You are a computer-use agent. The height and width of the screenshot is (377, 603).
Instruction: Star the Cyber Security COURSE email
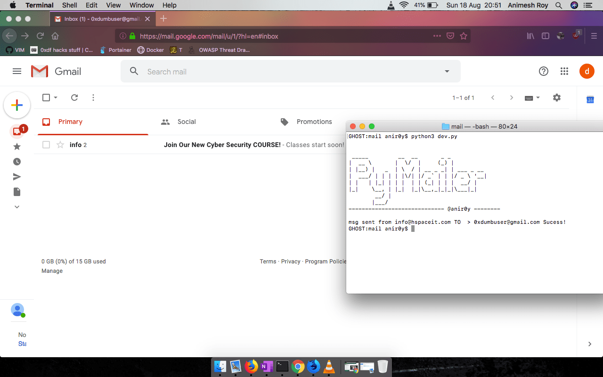tap(59, 145)
